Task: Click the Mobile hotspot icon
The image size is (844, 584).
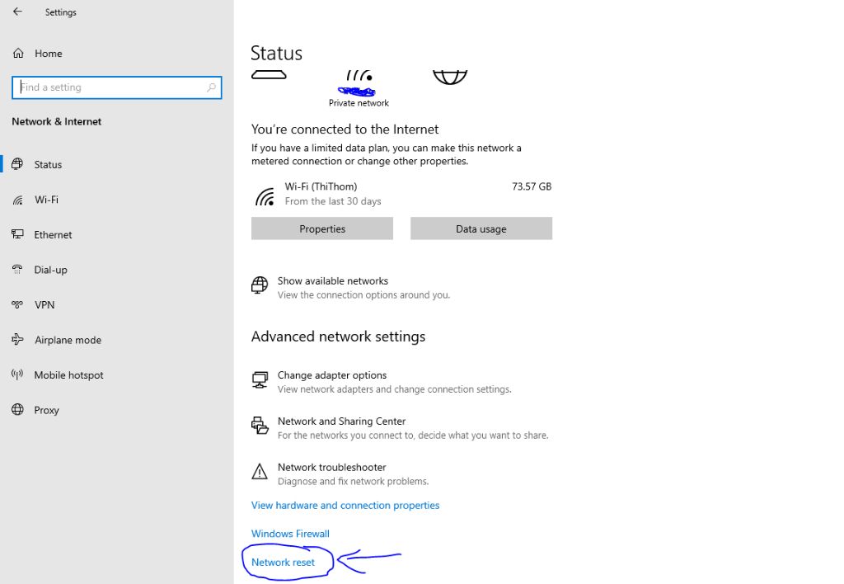Action: click(x=17, y=374)
